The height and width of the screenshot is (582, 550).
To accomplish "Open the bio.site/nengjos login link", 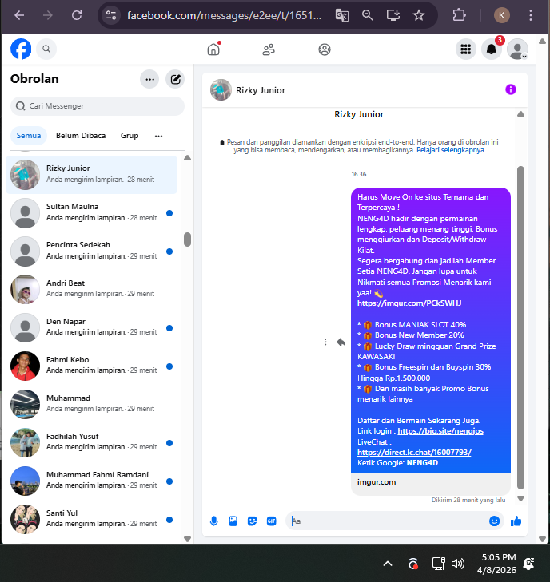I will tap(440, 431).
